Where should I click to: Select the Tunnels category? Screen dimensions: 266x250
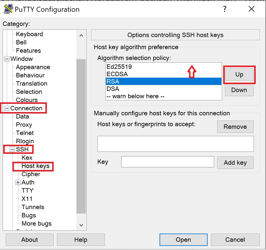pyautogui.click(x=33, y=207)
